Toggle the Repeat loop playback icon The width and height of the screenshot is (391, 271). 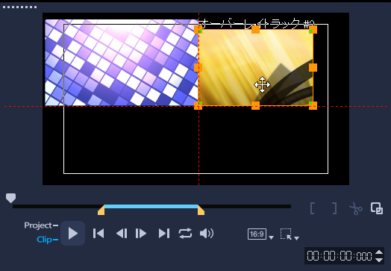point(185,234)
